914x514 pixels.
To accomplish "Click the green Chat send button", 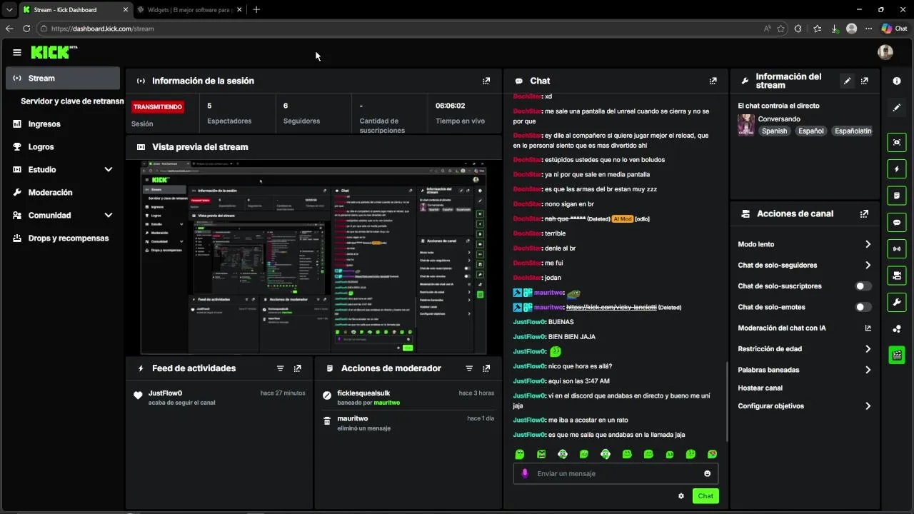I will tap(705, 496).
